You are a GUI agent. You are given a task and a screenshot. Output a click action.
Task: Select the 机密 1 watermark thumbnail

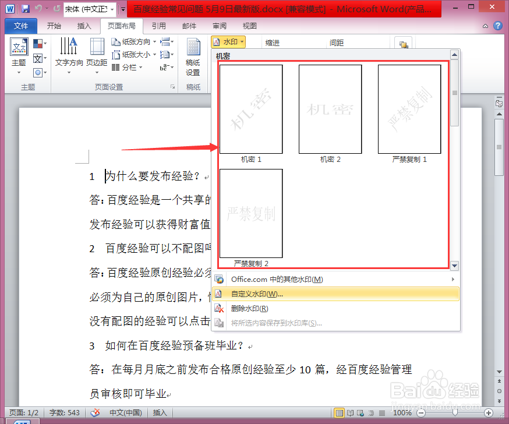coord(250,109)
